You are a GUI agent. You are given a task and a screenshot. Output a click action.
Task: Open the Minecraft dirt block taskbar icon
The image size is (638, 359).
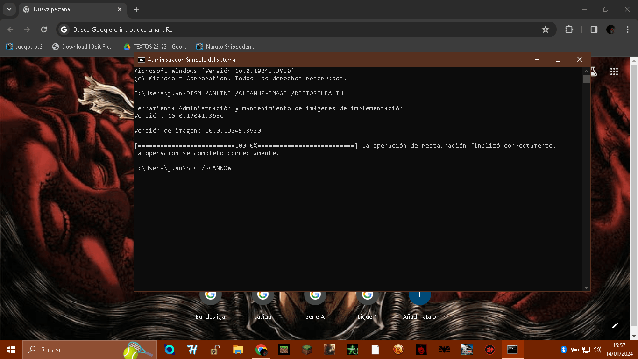click(284, 350)
